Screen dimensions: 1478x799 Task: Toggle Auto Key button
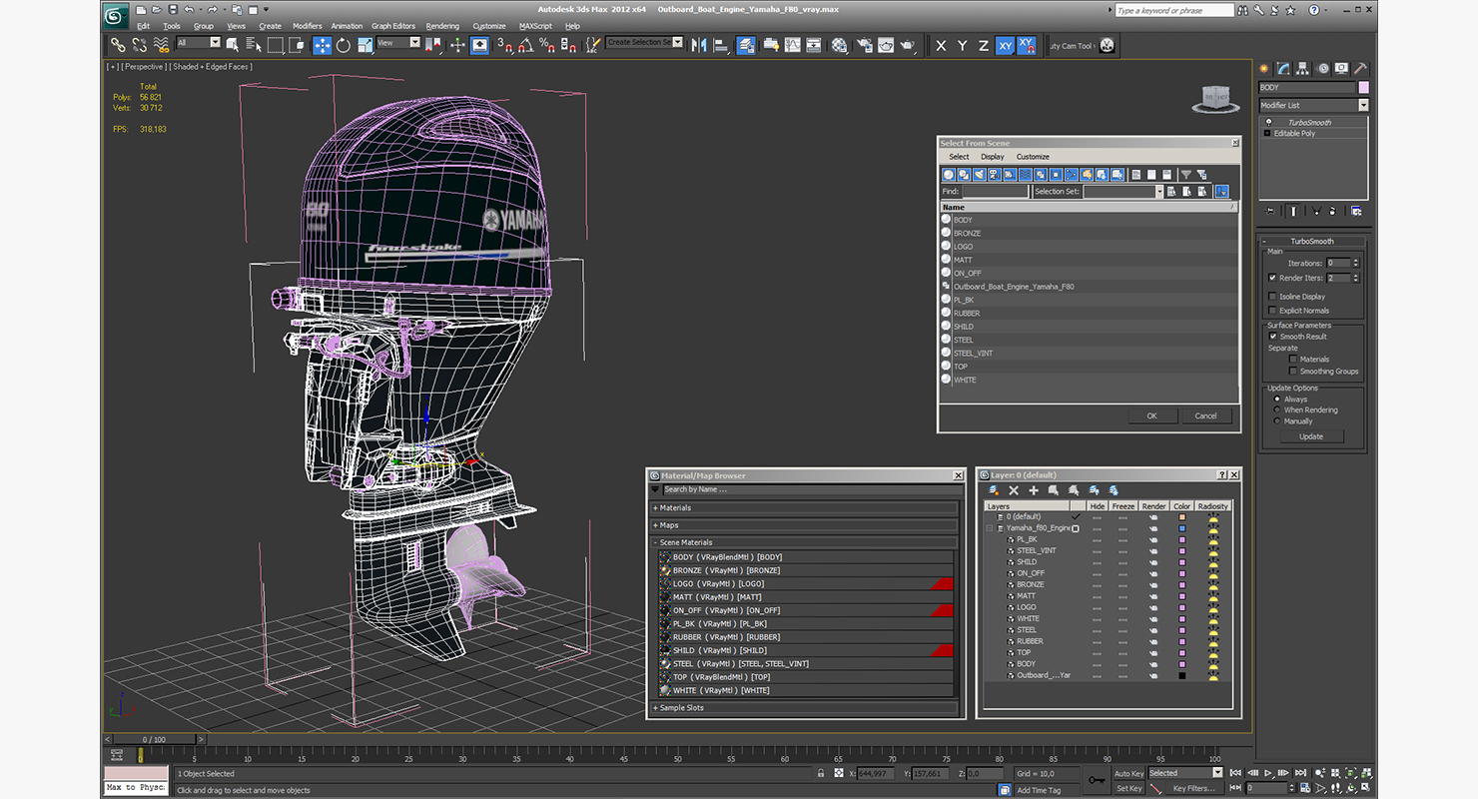point(1128,773)
